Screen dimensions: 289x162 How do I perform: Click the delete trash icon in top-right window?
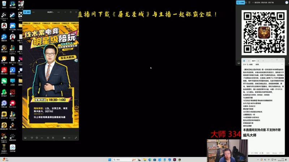pos(249,3)
